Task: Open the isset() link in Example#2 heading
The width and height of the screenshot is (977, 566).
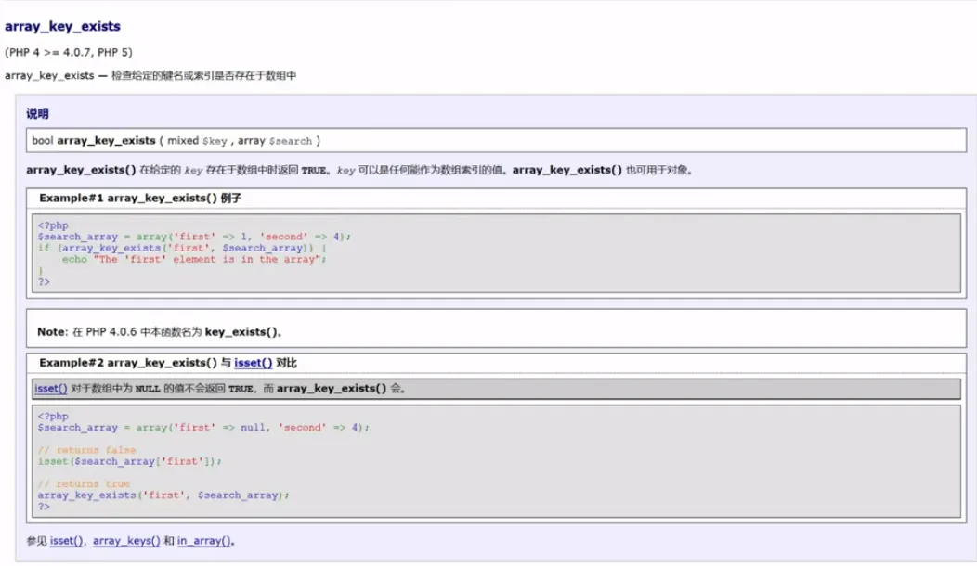Action: 253,363
